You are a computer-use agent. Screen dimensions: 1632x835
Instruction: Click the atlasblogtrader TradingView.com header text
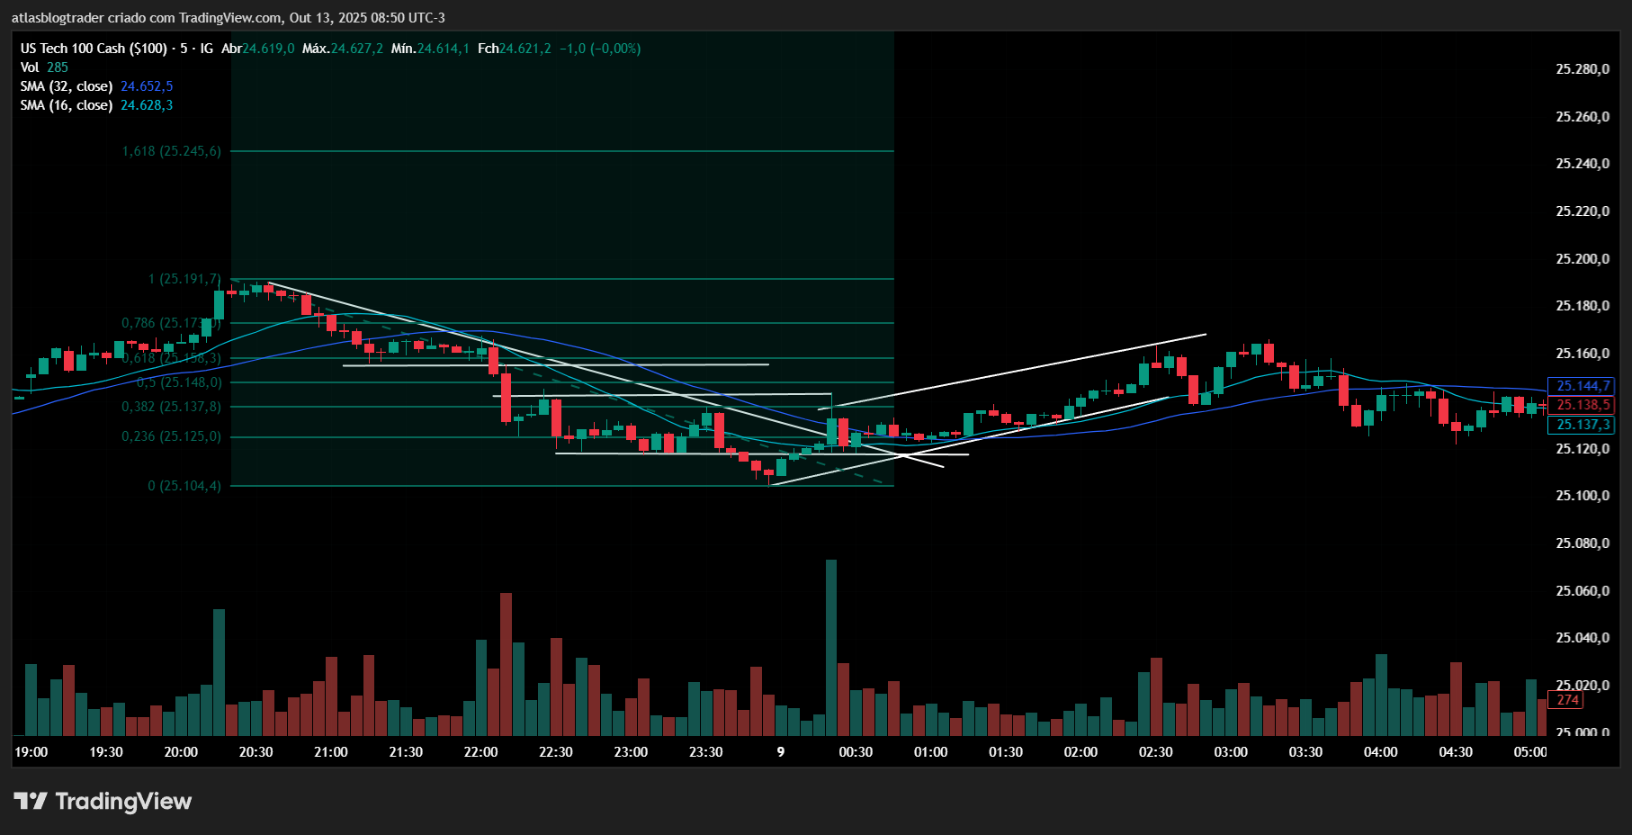click(x=229, y=18)
